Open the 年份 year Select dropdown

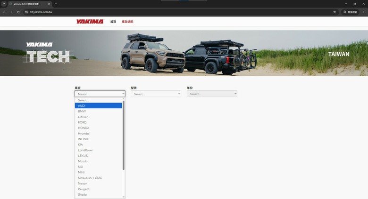click(212, 94)
